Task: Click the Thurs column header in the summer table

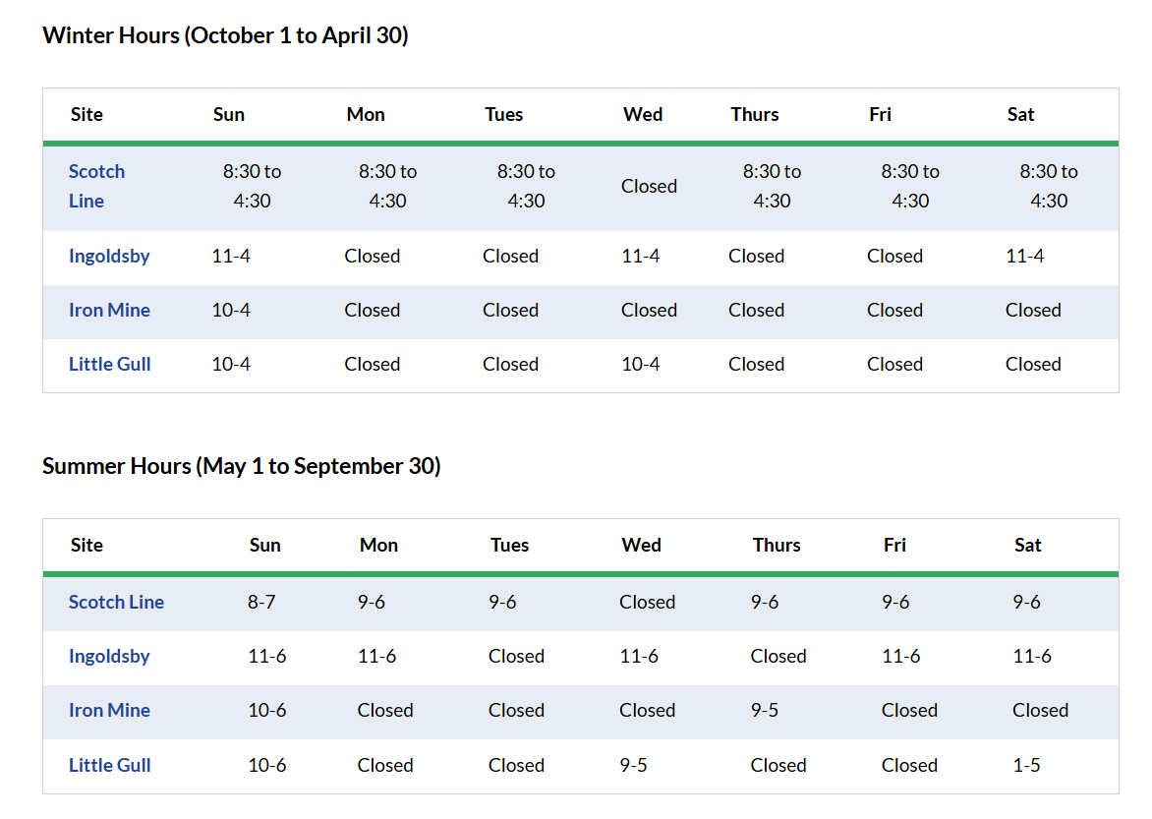Action: click(777, 546)
